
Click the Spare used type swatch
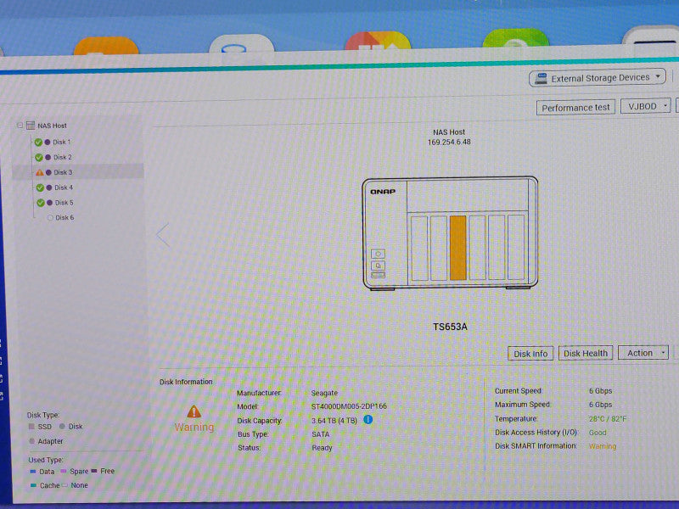coord(63,471)
